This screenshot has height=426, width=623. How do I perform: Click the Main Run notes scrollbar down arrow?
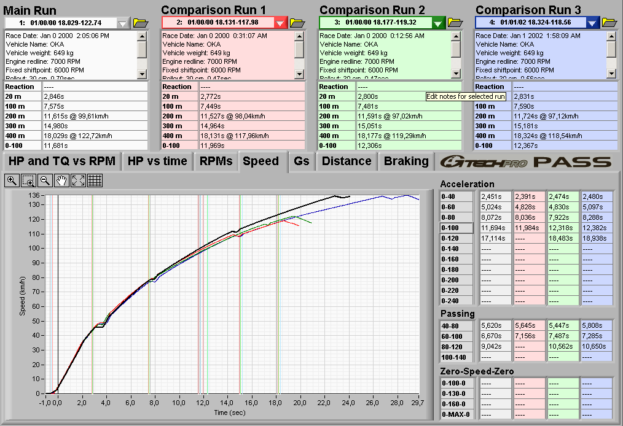pos(142,74)
